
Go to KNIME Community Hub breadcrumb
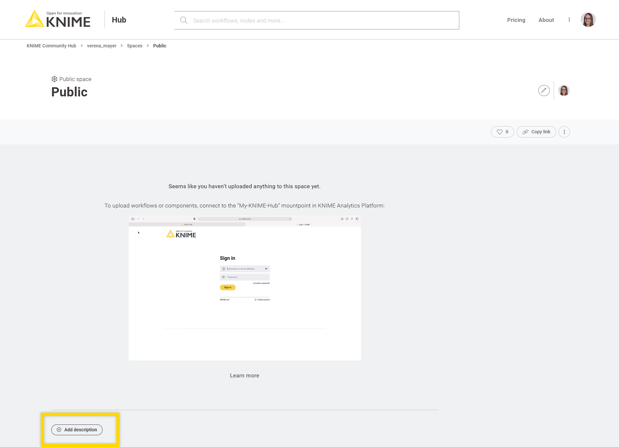point(51,46)
